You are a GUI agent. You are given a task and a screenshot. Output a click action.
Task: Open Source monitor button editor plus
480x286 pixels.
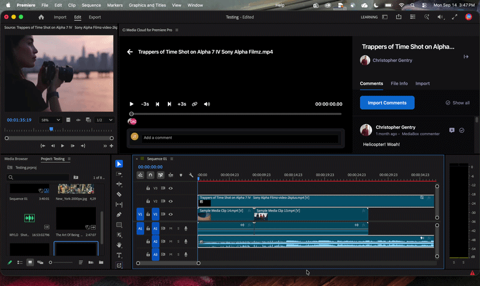[112, 146]
